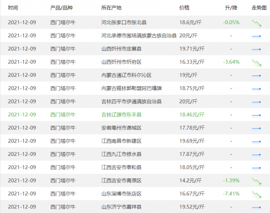This screenshot has height=213, width=270.
Task: Open the highlighted 吉林辽源市东丰县 origin link
Action: (121, 115)
